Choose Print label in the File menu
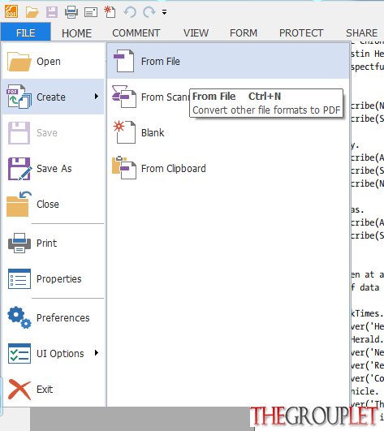The width and height of the screenshot is (384, 431). (47, 244)
